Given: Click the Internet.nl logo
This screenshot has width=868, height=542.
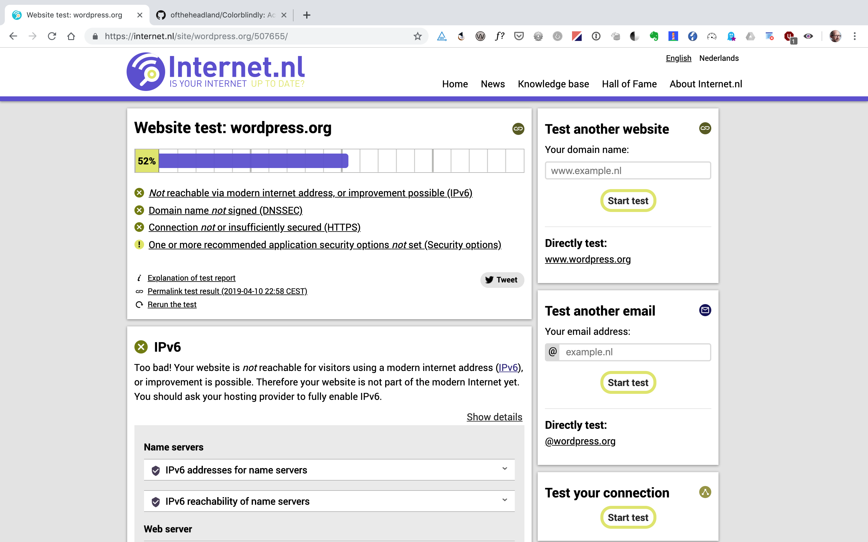Looking at the screenshot, I should (x=215, y=72).
